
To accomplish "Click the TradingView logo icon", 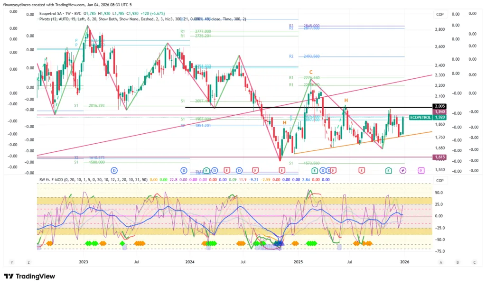I will (x=9, y=277).
